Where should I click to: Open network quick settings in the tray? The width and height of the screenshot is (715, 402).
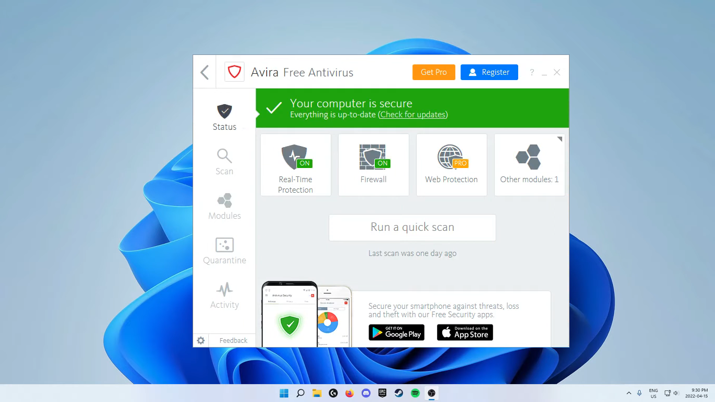667,393
